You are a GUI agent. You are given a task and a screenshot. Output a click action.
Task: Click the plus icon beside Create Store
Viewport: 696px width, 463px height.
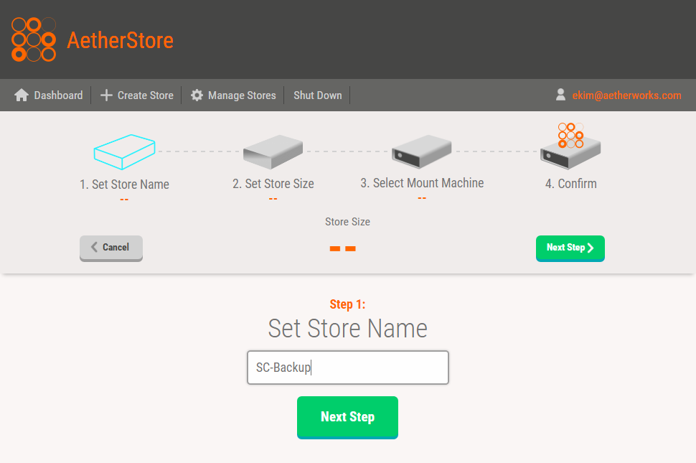click(x=106, y=95)
